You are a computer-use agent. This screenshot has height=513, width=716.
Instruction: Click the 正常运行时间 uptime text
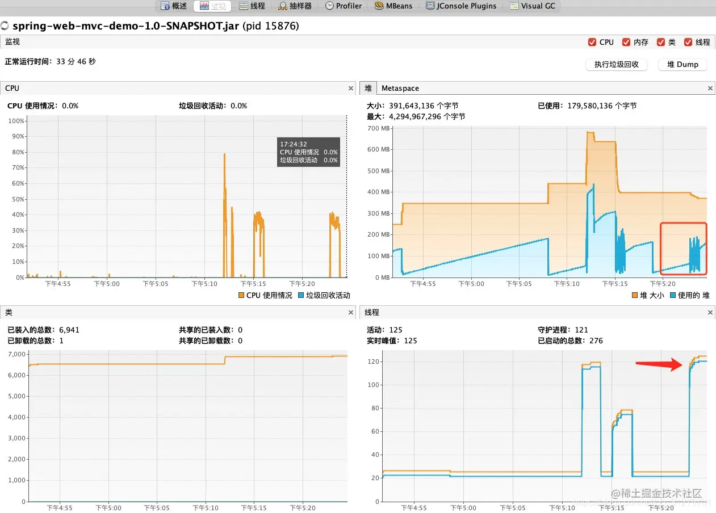pyautogui.click(x=50, y=61)
